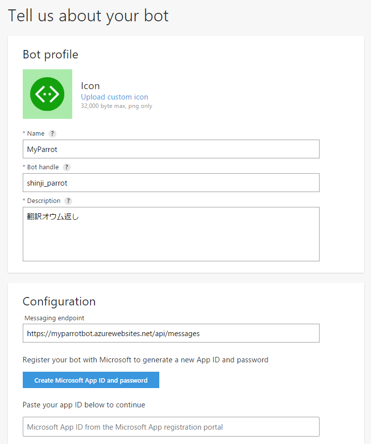The height and width of the screenshot is (444, 371).
Task: Click the Messaging endpoint label
Action: pyautogui.click(x=54, y=318)
